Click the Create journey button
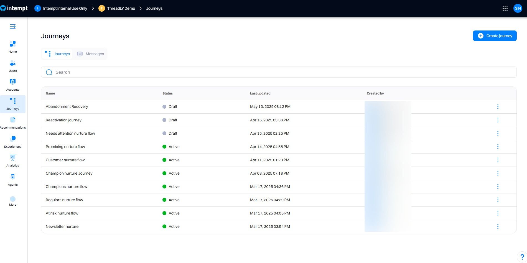Image resolution: width=527 pixels, height=263 pixels. (495, 36)
